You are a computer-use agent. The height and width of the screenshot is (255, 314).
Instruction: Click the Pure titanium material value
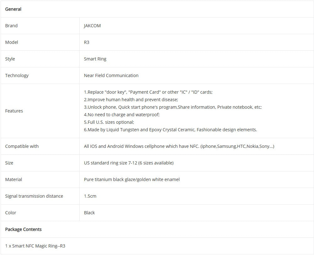[132, 180]
